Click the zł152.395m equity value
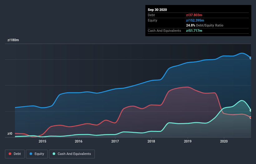 point(195,20)
